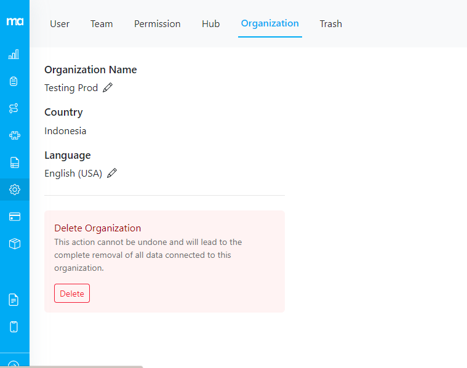Viewport: 467px width, 368px height.
Task: Open the database cylinder icon in sidebar
Action: [x=14, y=81]
